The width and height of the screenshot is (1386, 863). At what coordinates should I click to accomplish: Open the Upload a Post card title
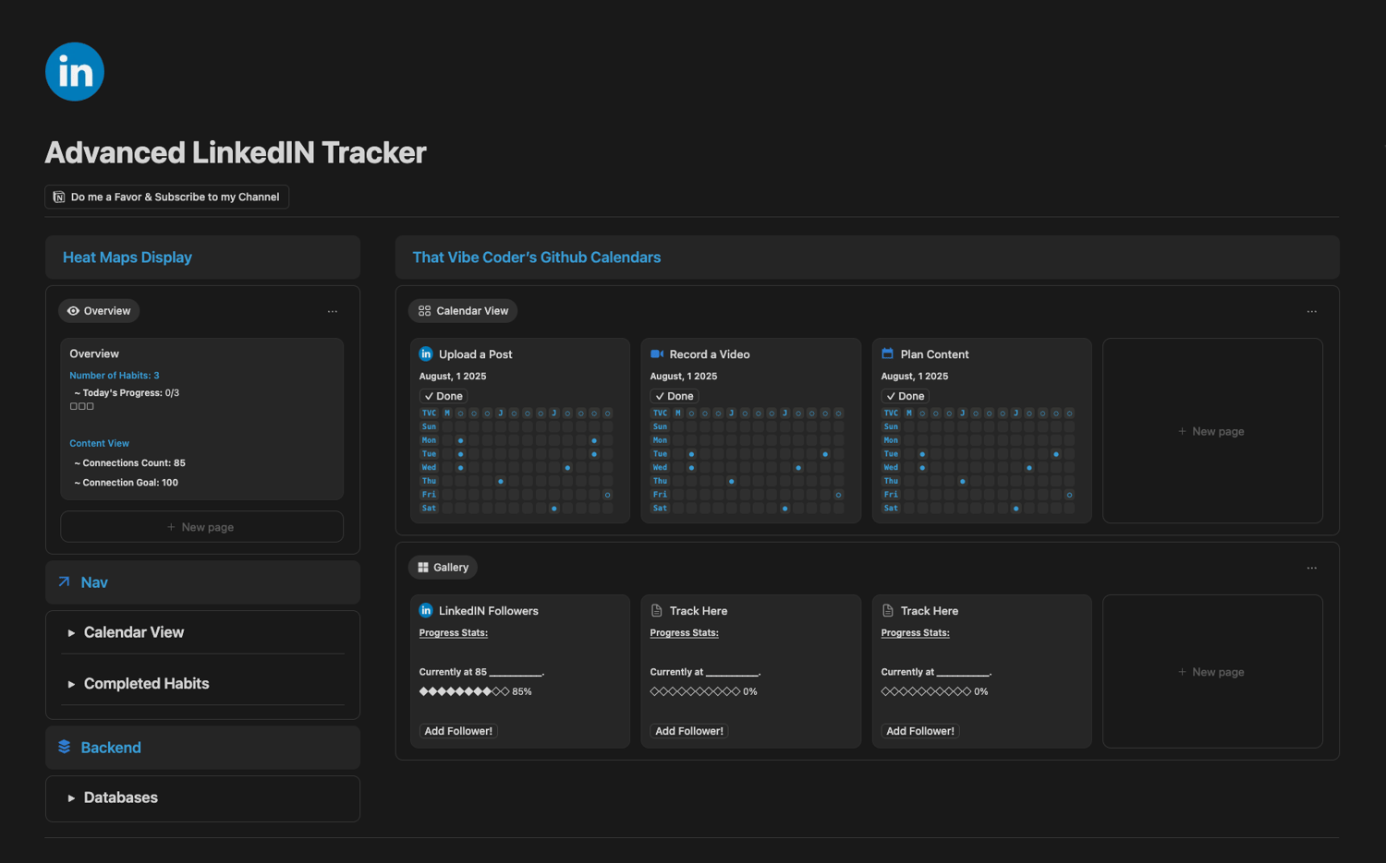click(x=475, y=354)
